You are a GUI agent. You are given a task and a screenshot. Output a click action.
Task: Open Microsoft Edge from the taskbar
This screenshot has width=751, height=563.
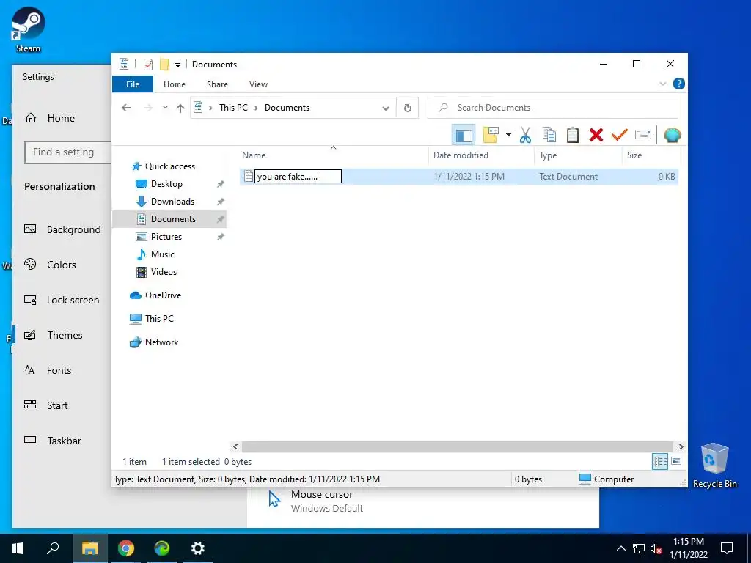click(x=162, y=548)
